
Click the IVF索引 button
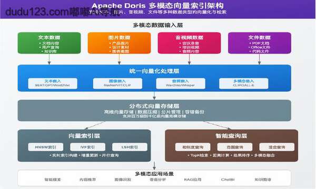click(x=87, y=147)
